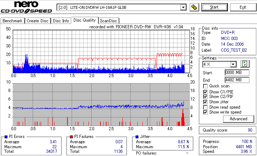
Task: Click the disc type DVD+R value
Action: [228, 33]
